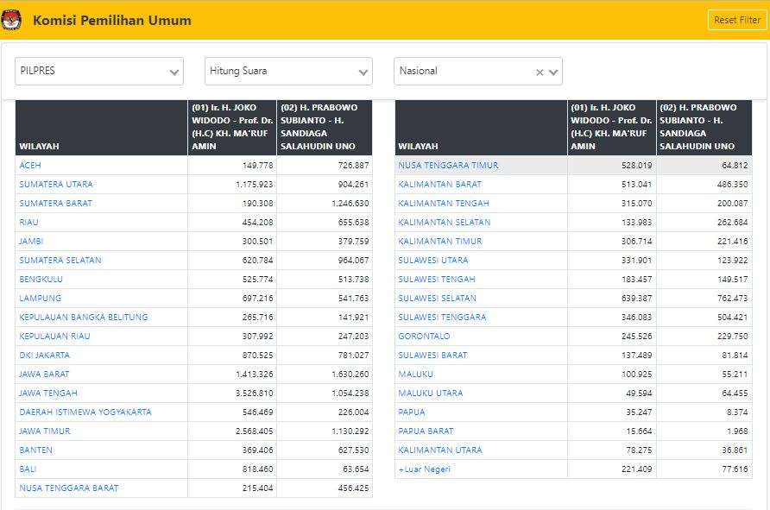
Task: Open the ACEH region link
Action: click(x=30, y=166)
